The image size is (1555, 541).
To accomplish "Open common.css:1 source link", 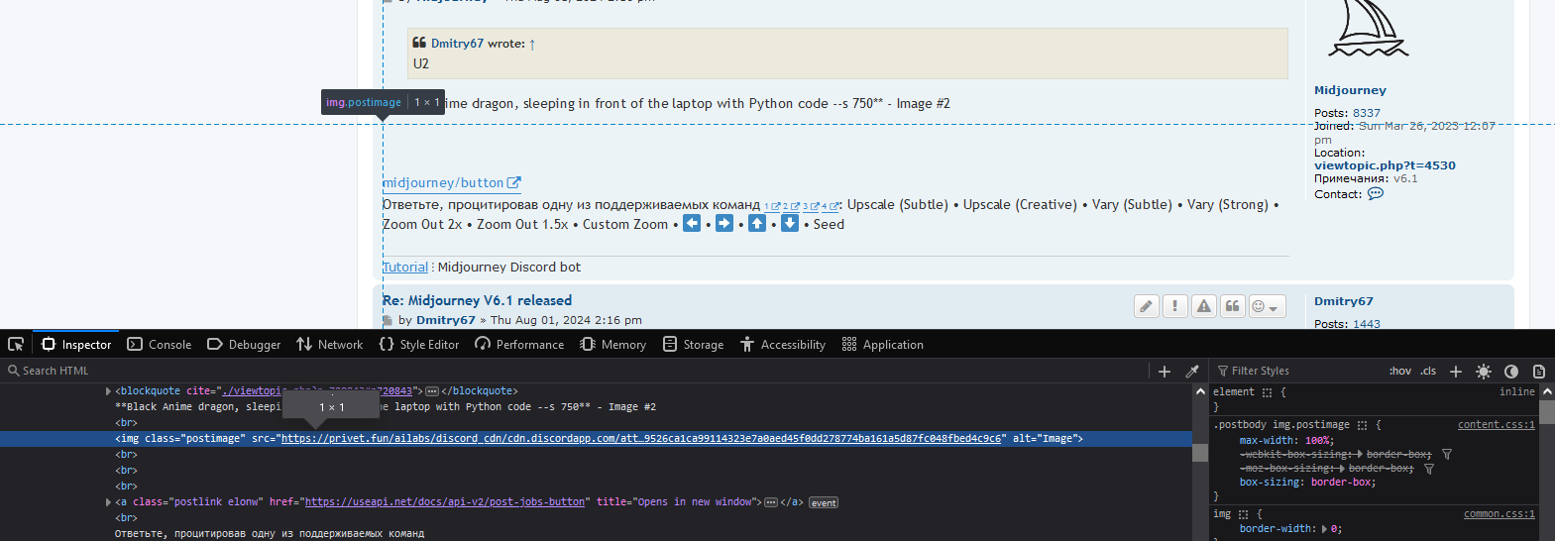I will [x=1499, y=514].
